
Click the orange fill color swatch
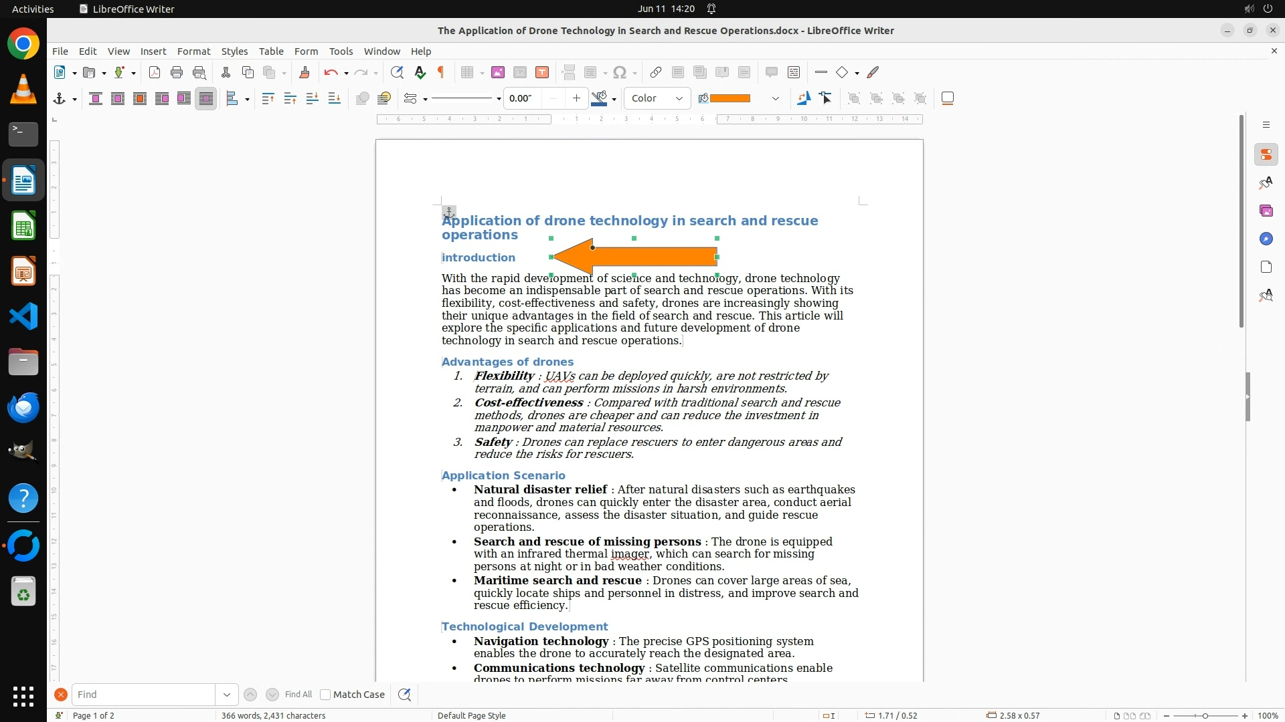[730, 99]
